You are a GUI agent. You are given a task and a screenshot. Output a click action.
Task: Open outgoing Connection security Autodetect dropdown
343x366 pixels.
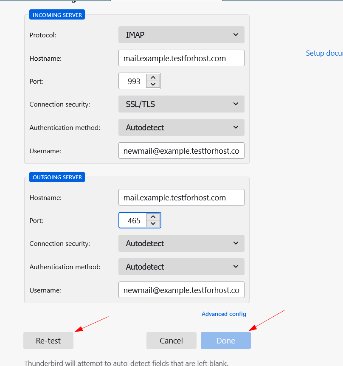click(x=181, y=243)
